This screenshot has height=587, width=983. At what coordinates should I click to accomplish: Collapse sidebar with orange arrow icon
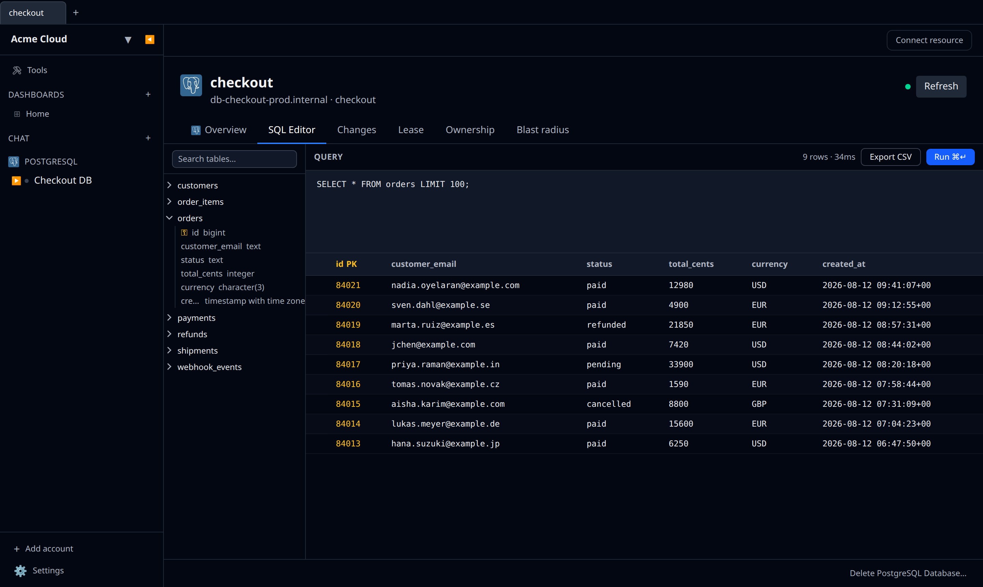pos(149,39)
